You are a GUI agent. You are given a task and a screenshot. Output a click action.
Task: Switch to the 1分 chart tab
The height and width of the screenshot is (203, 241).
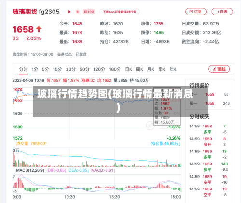(35, 69)
